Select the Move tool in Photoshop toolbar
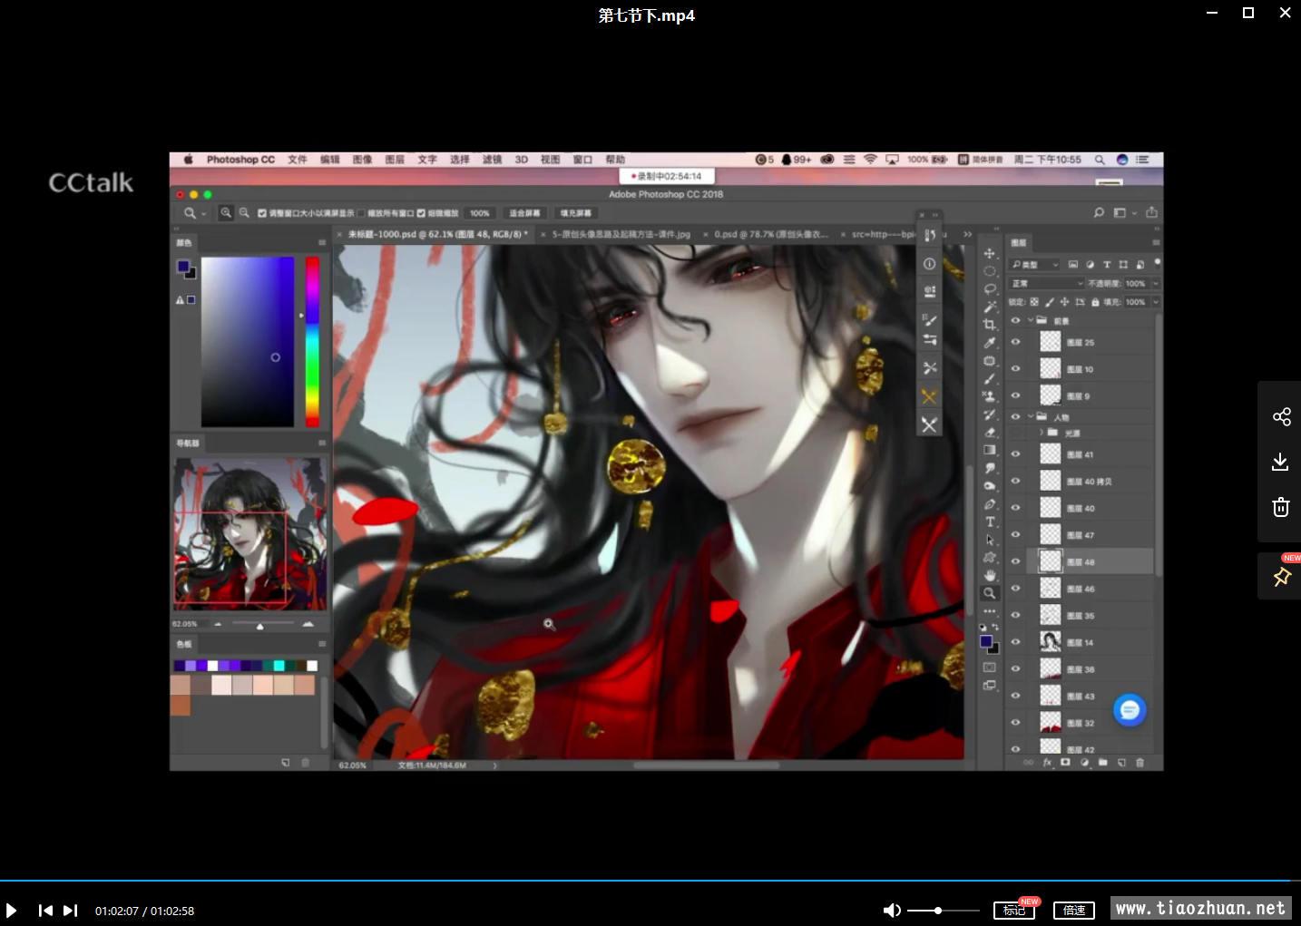 (990, 254)
